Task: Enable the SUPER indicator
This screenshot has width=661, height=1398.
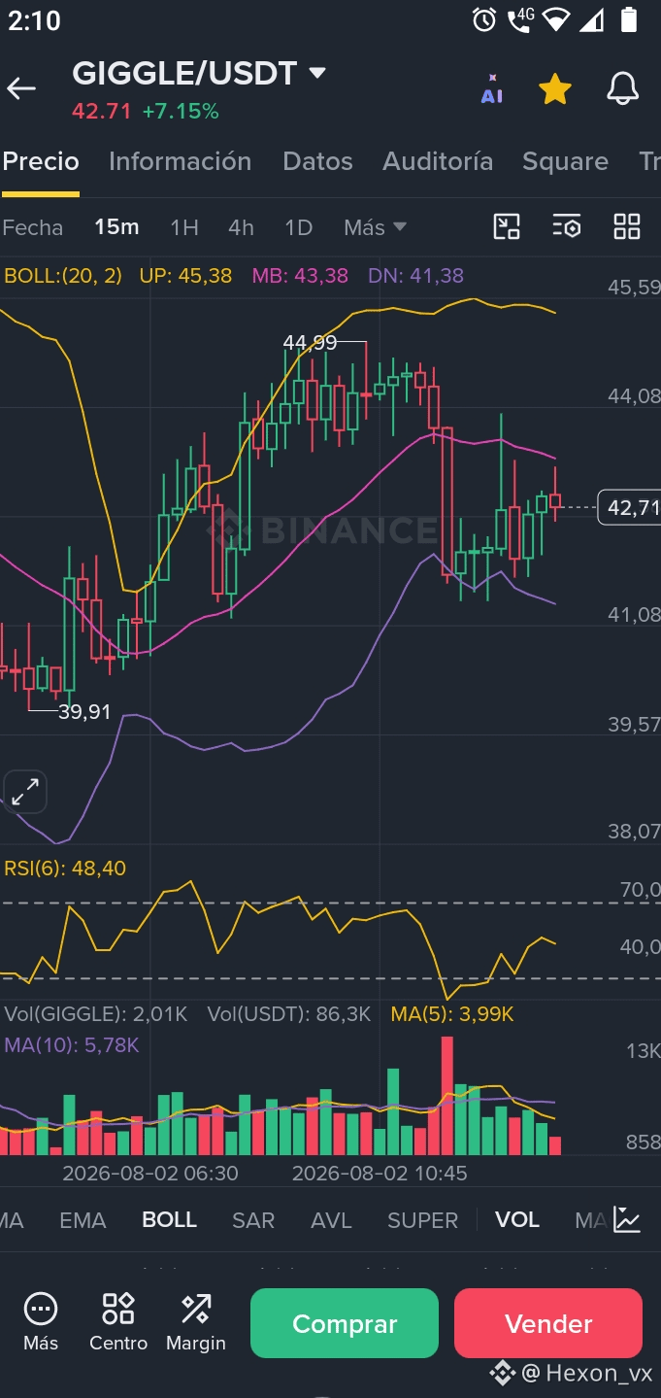Action: [422, 1220]
